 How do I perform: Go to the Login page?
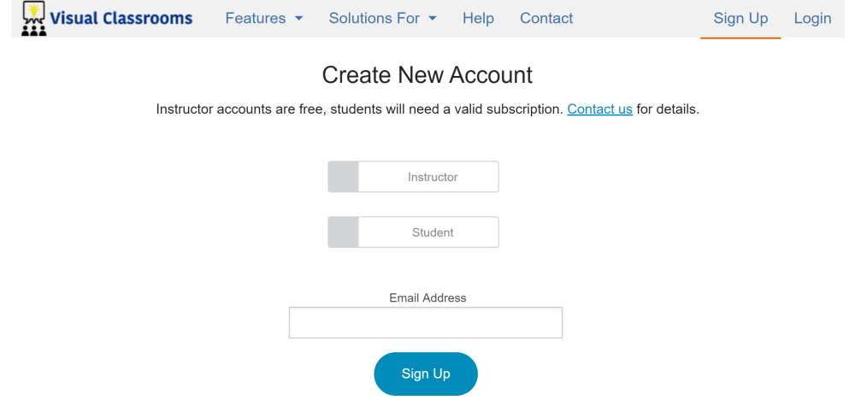(x=812, y=18)
